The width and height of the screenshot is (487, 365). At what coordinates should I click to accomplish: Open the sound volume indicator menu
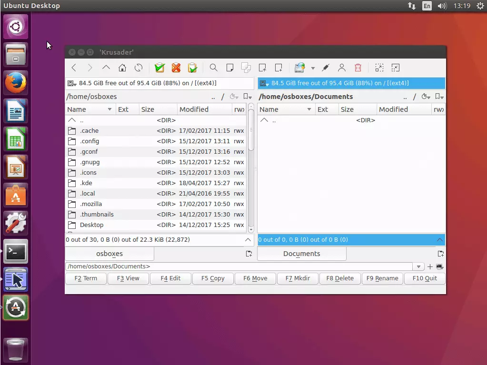[x=442, y=6]
